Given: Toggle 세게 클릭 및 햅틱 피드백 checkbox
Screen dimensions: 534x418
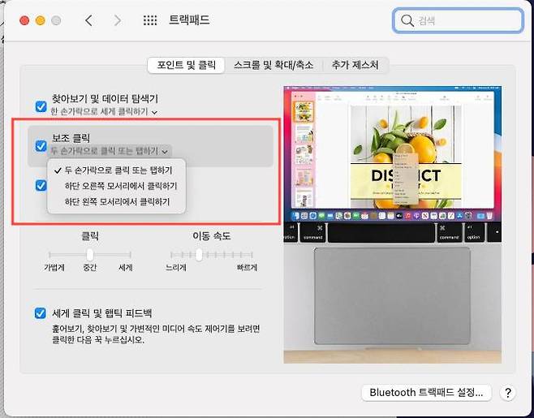Looking at the screenshot, I should tap(41, 312).
